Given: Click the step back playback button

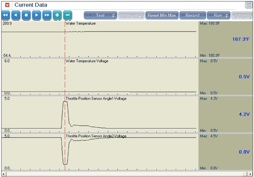Looking at the screenshot, I should point(16,15).
